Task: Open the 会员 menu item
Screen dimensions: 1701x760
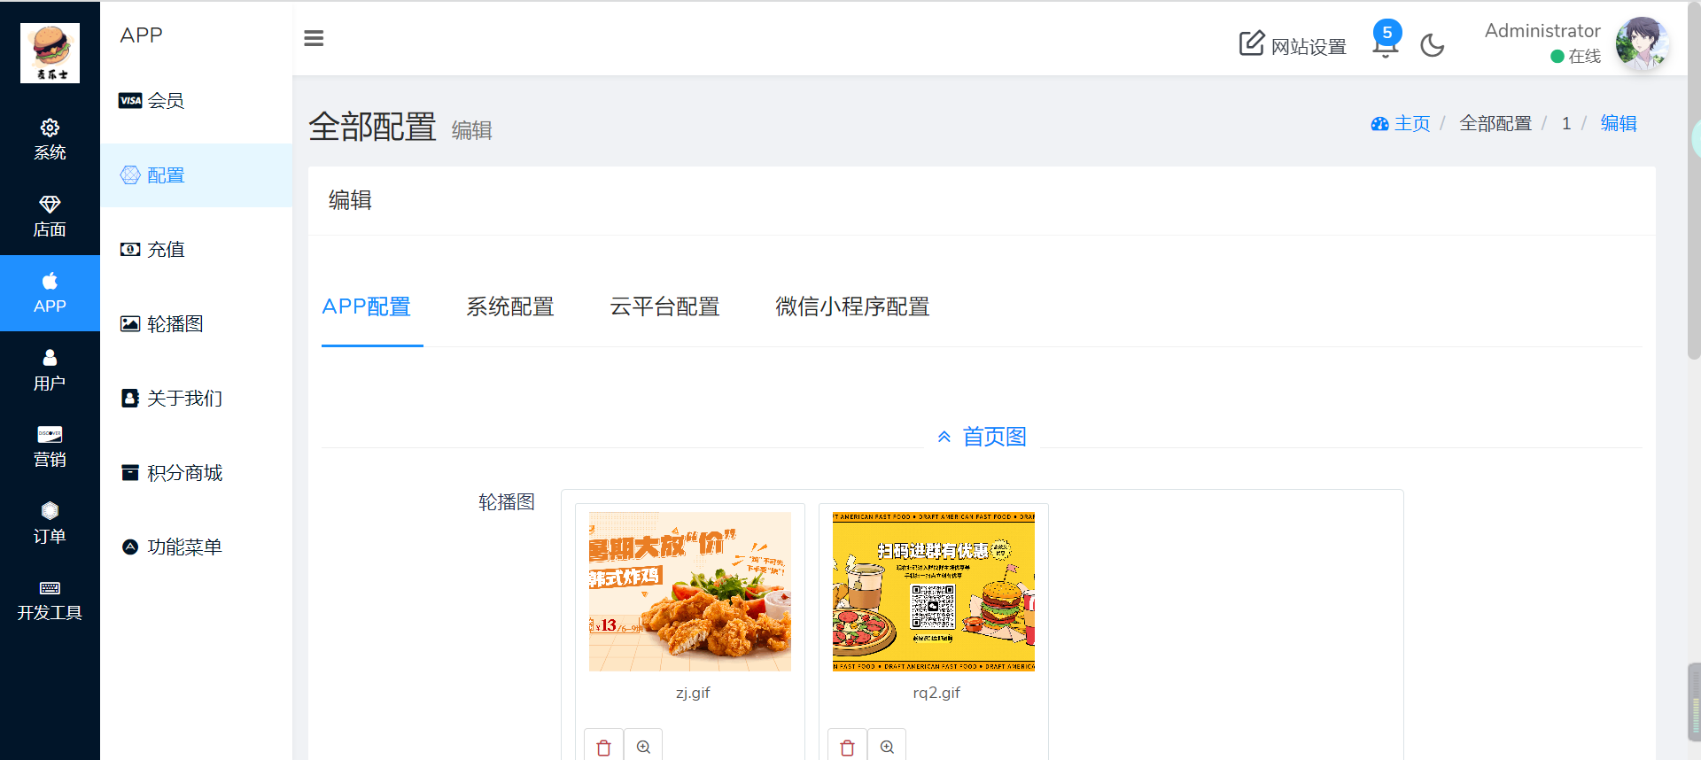Action: (196, 101)
